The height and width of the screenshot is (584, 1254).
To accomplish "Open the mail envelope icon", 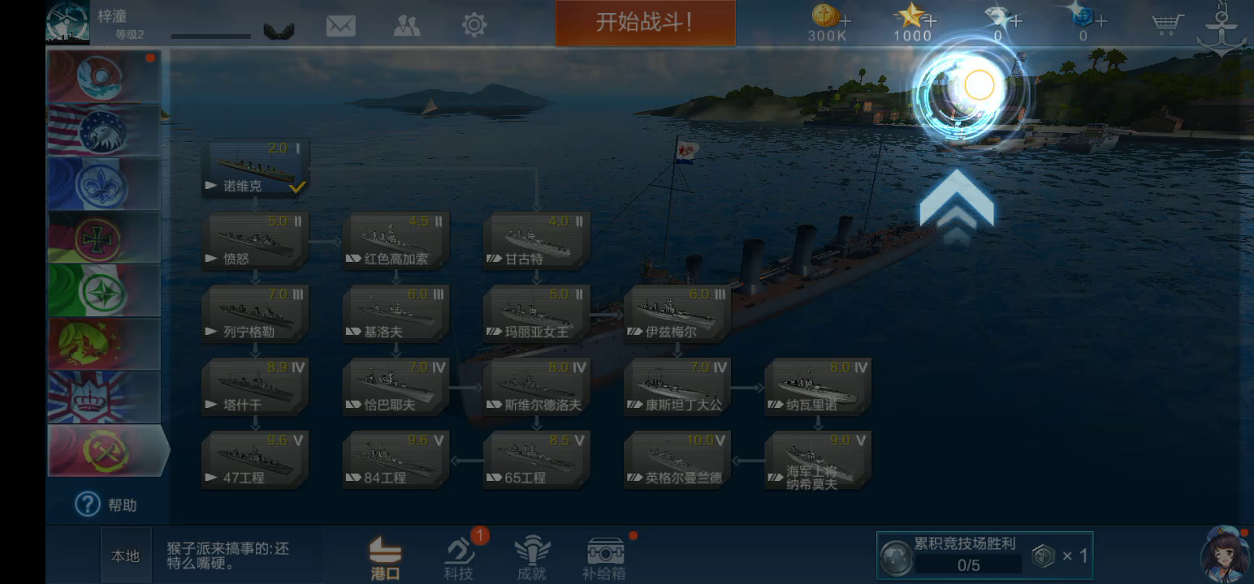I will [341, 25].
